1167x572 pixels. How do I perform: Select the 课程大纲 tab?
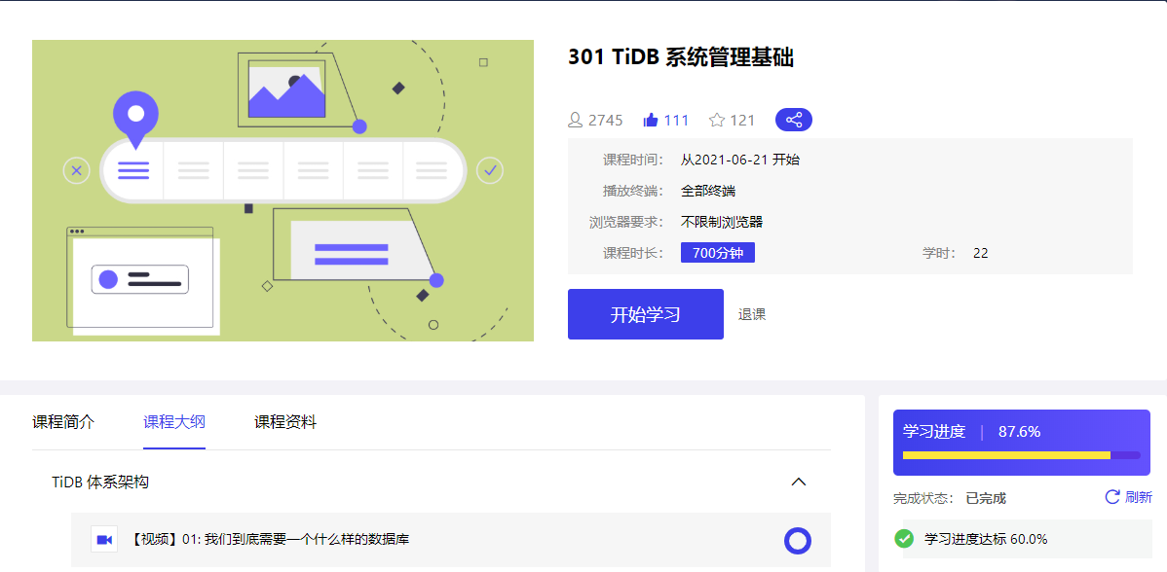pos(174,423)
